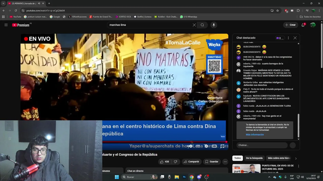Open Photoshop from taskbar
This screenshot has width=323, height=181.
point(184,177)
